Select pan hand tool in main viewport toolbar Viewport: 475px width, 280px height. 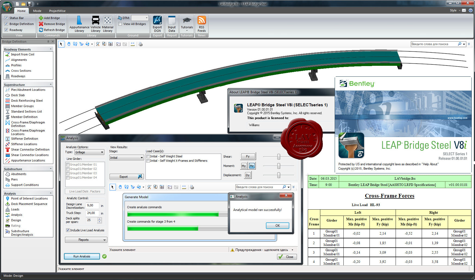(x=69, y=44)
